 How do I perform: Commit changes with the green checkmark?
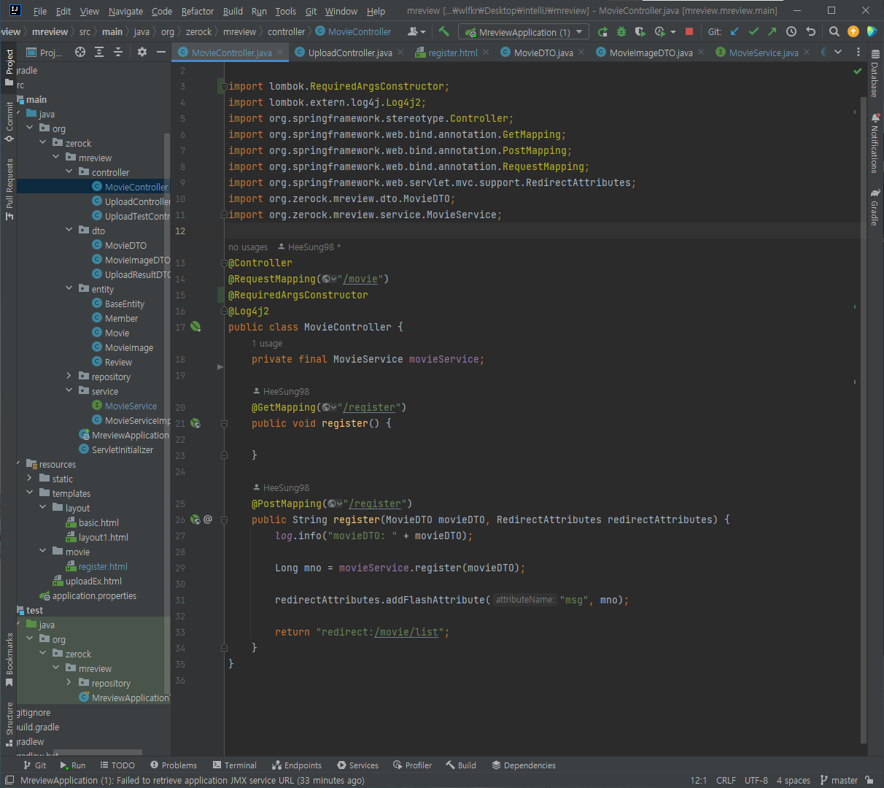tap(753, 31)
